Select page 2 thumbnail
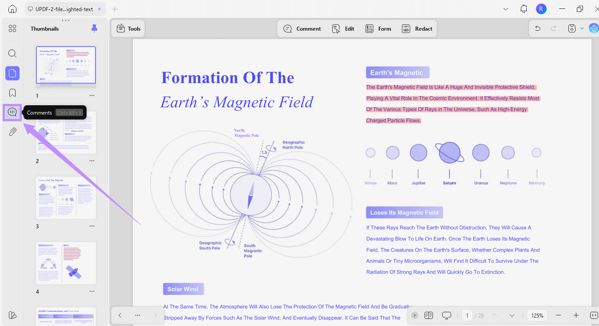 pyautogui.click(x=66, y=132)
